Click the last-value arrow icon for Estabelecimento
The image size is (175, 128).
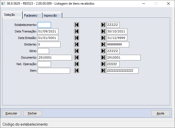[103, 25]
